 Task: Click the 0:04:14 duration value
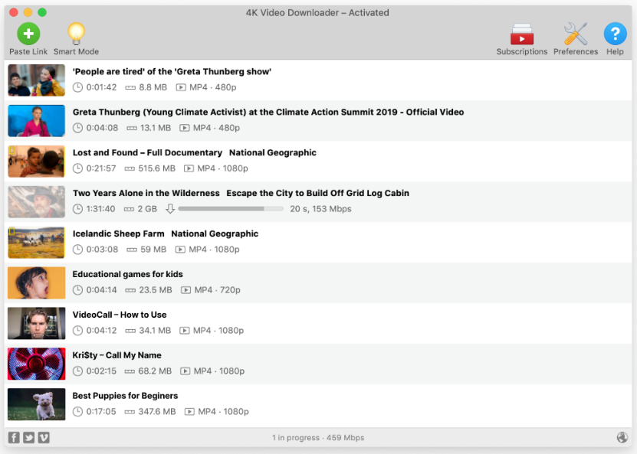pos(101,290)
